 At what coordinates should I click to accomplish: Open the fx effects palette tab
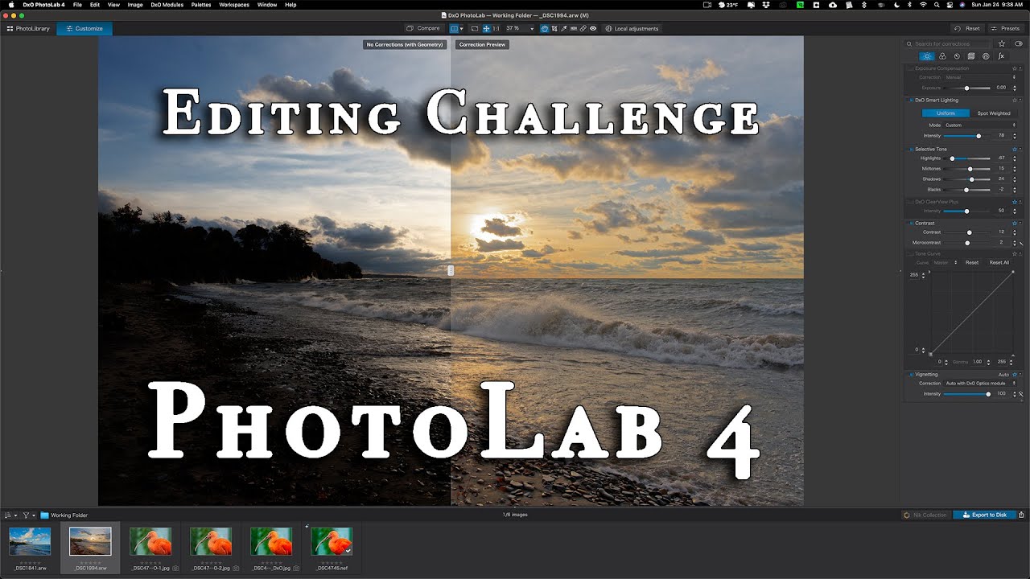click(x=1001, y=56)
